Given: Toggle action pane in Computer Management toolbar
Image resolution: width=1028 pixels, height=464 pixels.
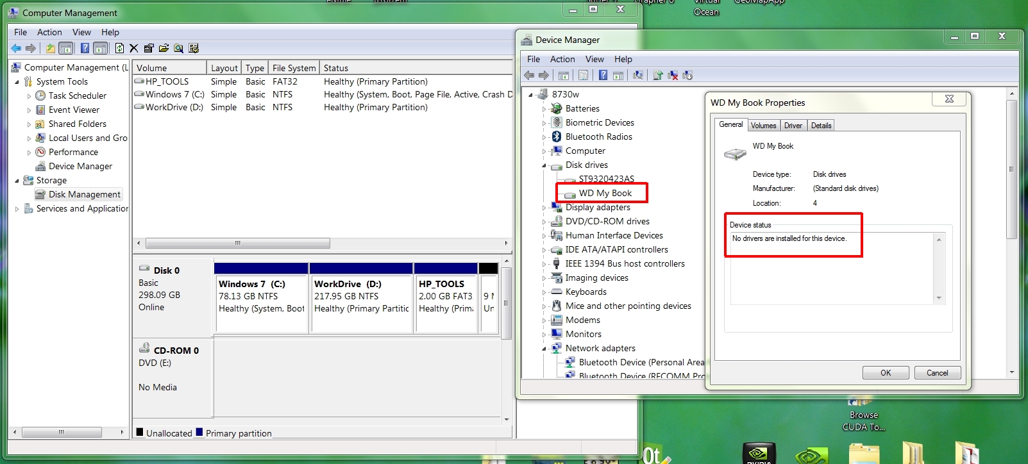Looking at the screenshot, I should point(101,48).
